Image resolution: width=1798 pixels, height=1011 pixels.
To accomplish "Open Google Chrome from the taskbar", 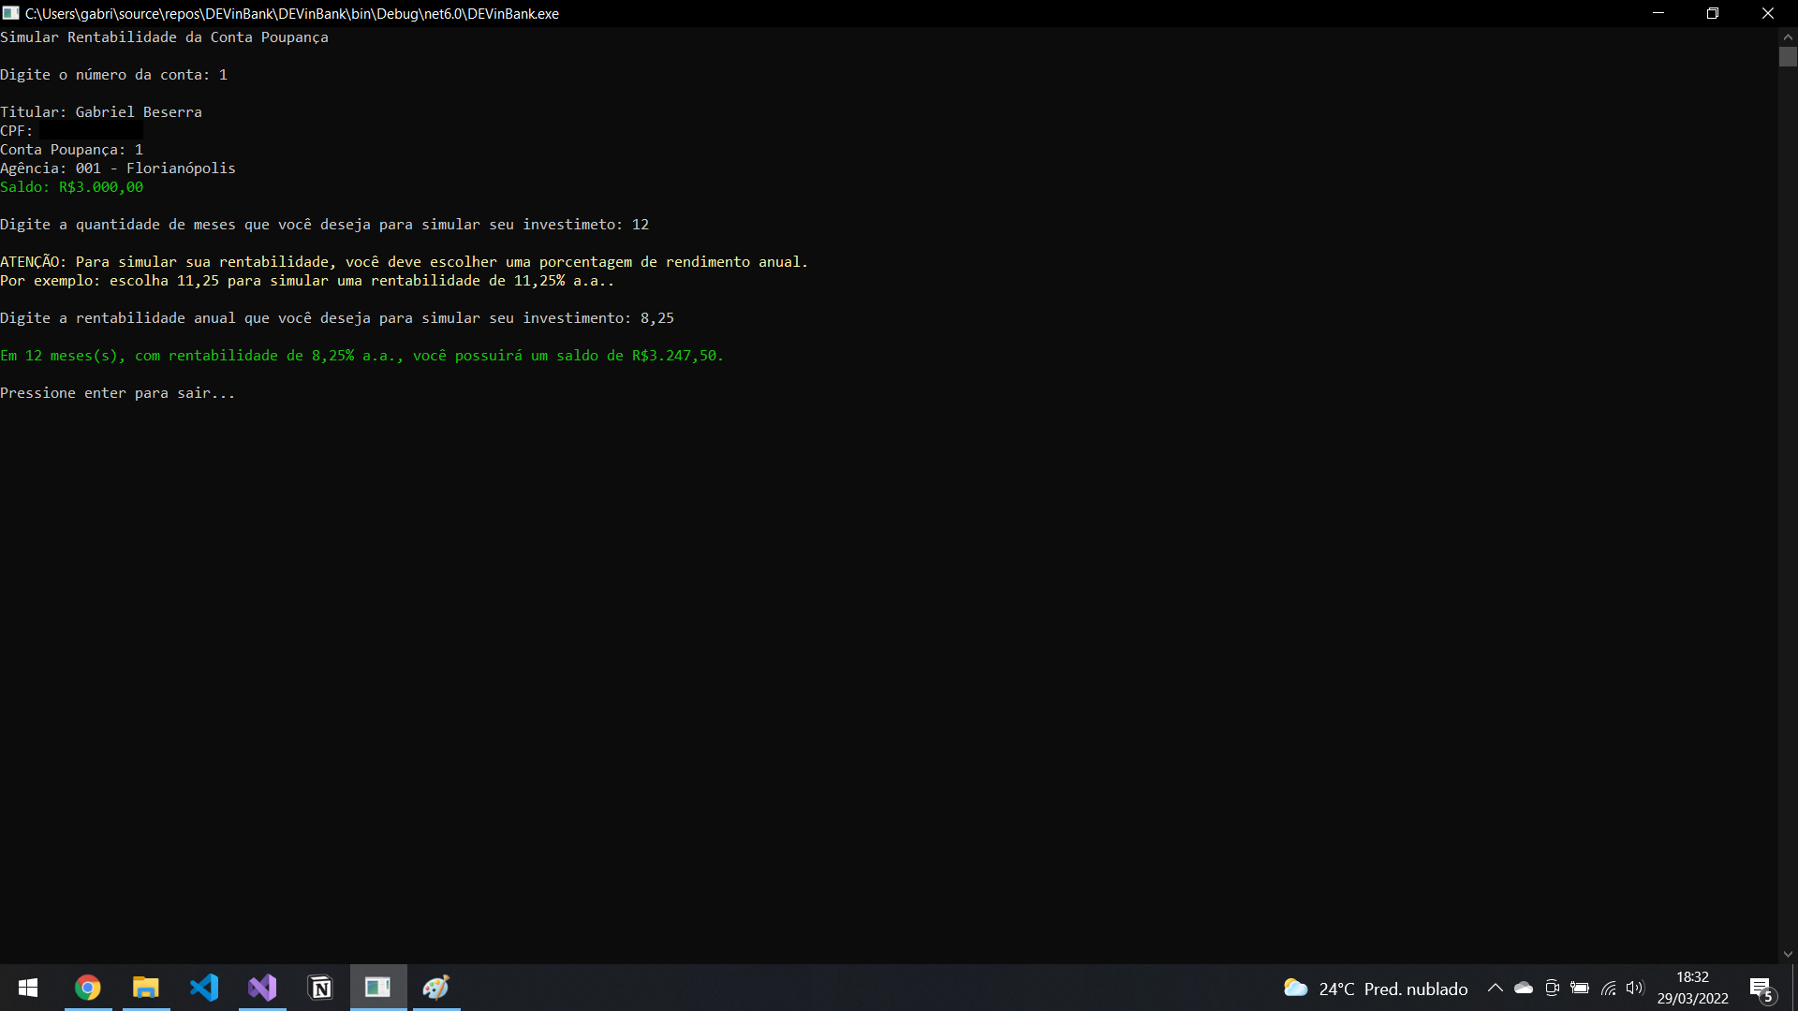I will pos(87,988).
